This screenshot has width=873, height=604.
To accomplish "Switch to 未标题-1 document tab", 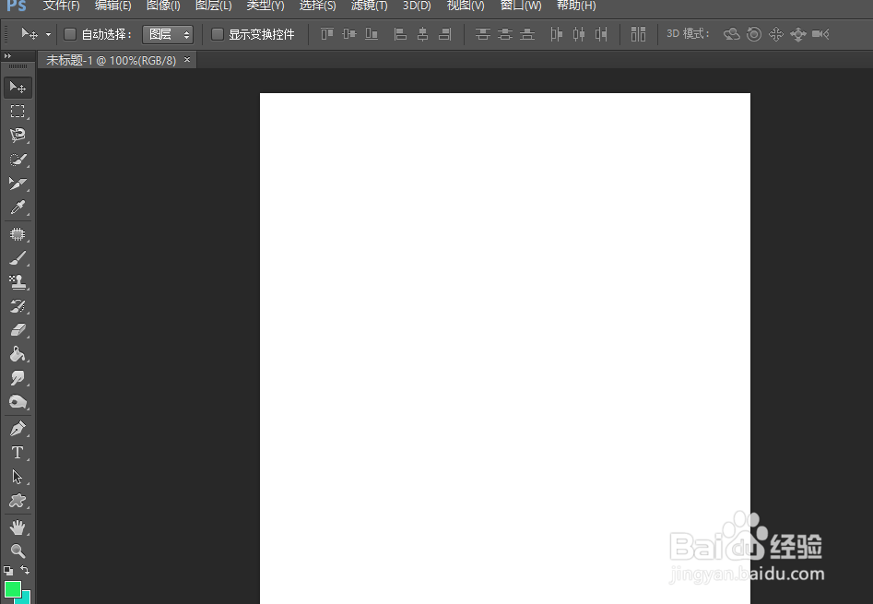I will [111, 60].
